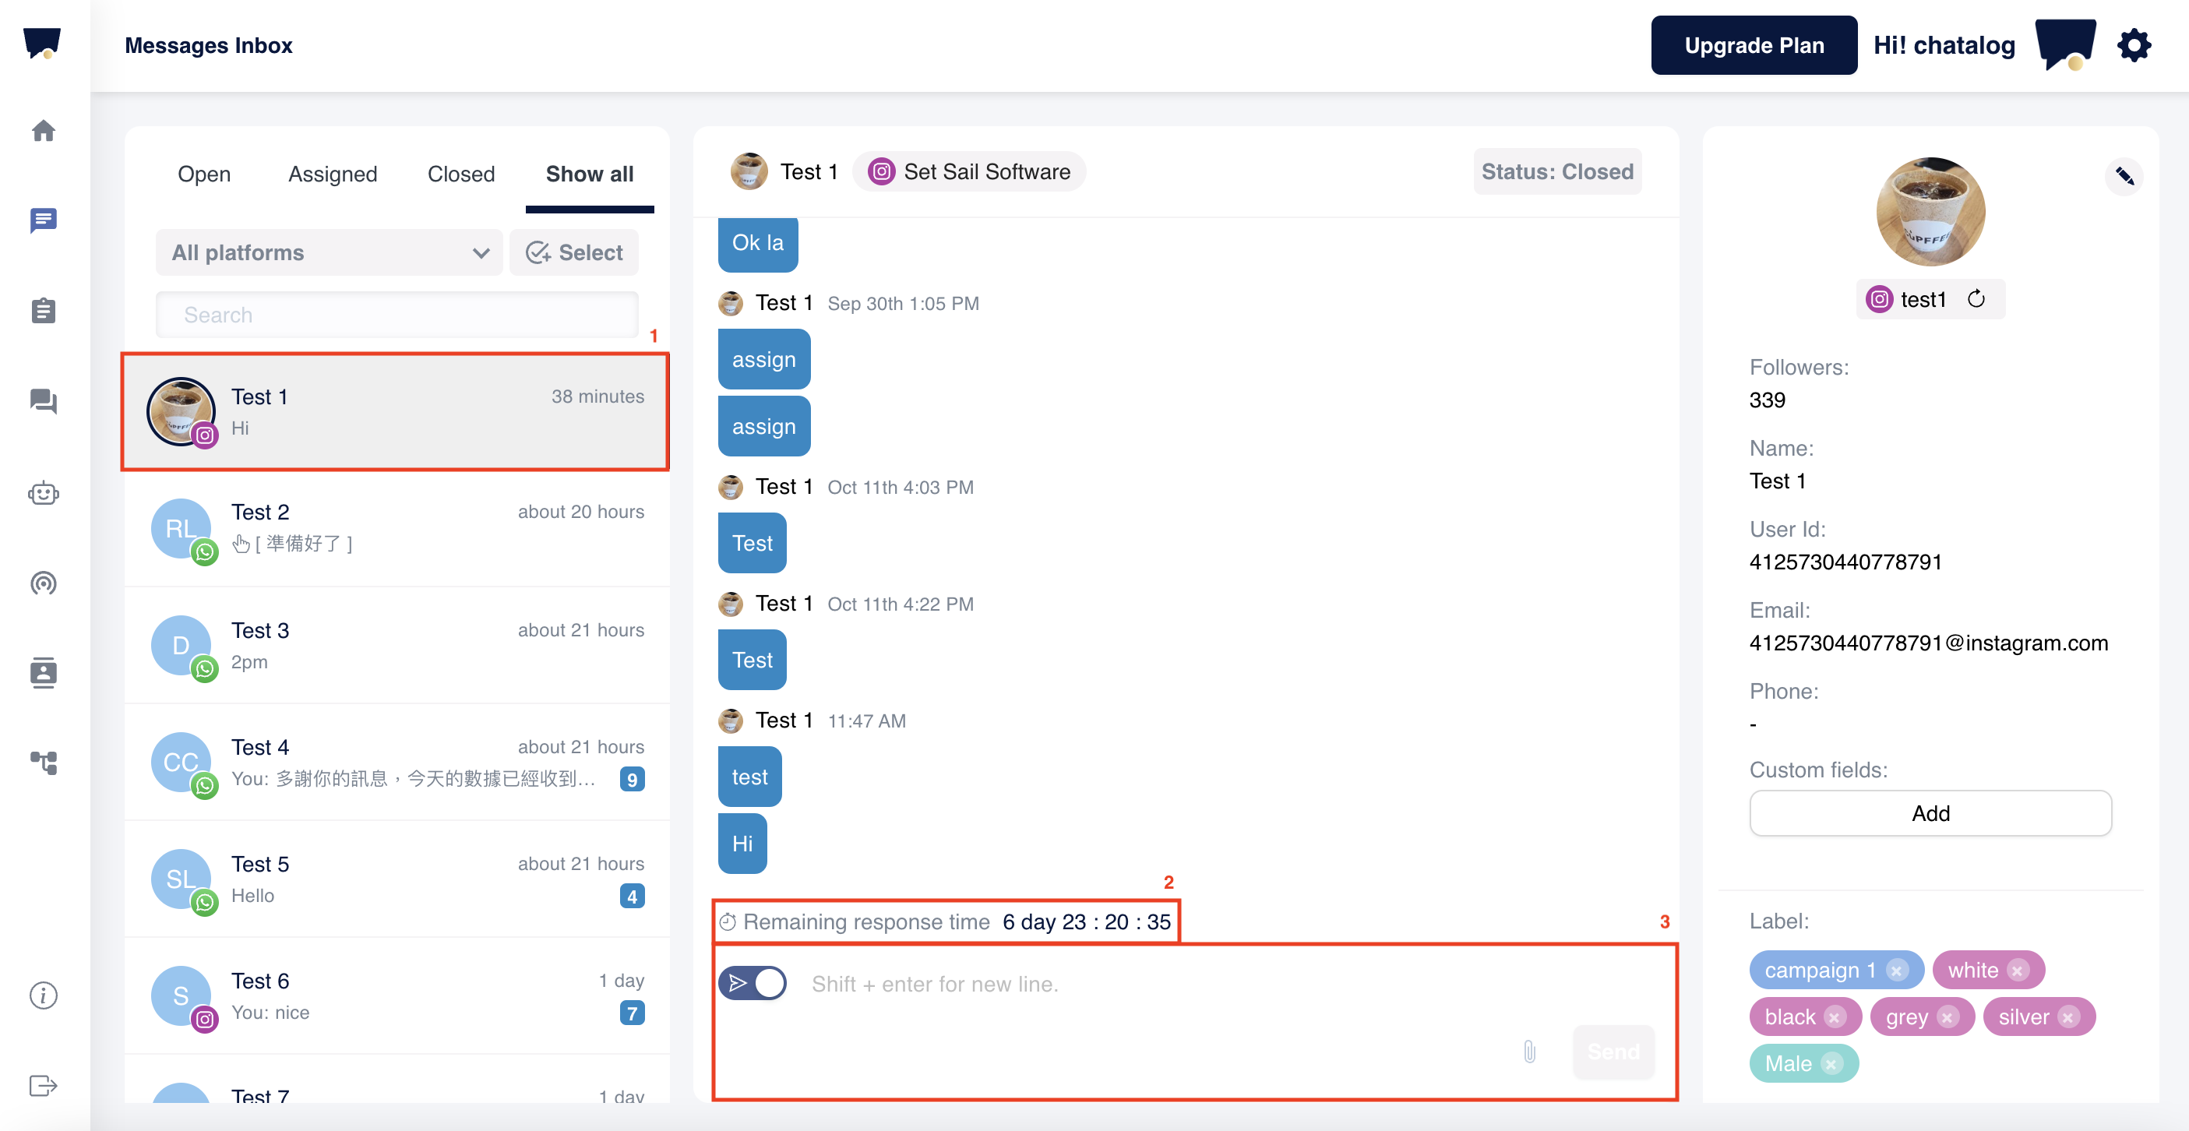Click the Messages Inbox page title
This screenshot has height=1131, width=2189.
tap(209, 45)
